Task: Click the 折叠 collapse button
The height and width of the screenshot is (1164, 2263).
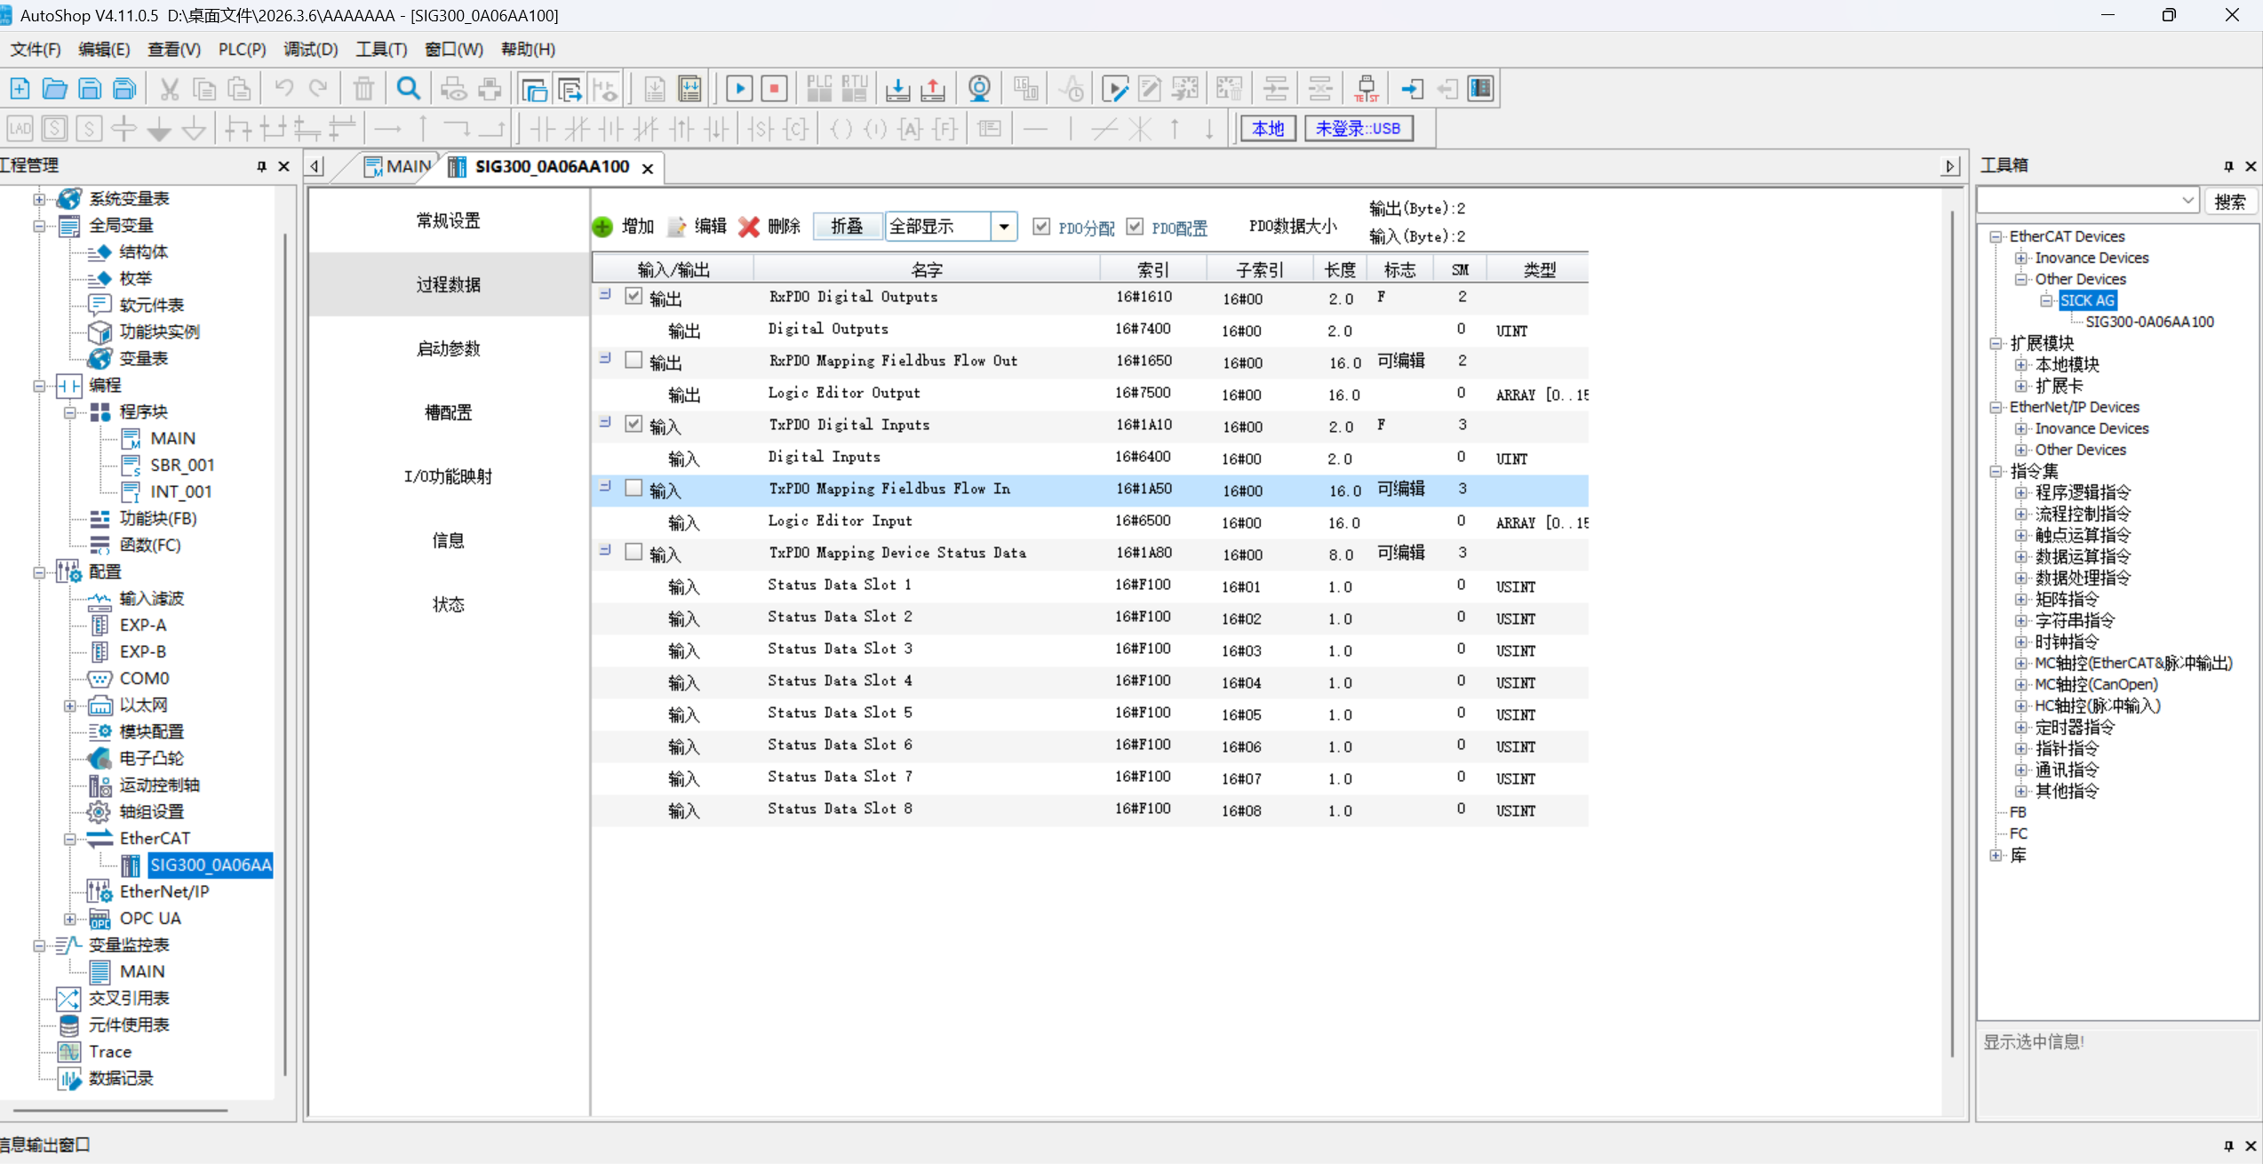Action: click(x=847, y=227)
